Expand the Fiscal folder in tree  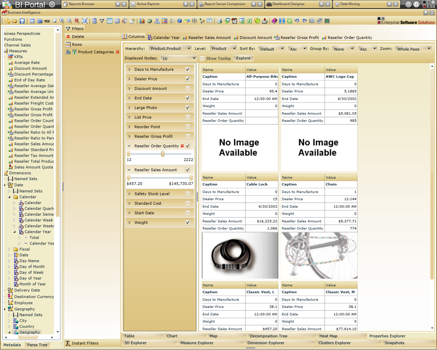(9, 249)
